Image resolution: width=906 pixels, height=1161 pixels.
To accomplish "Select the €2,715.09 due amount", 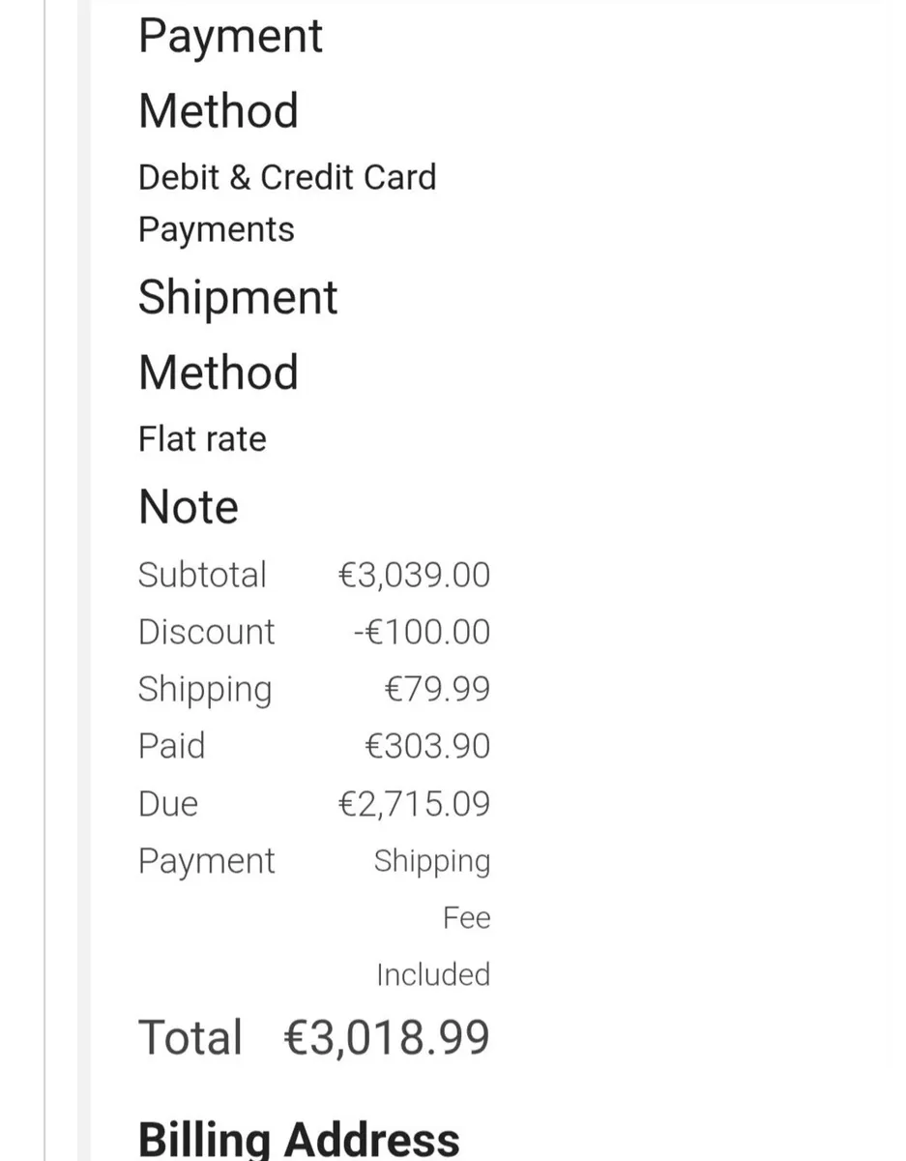I will point(414,804).
